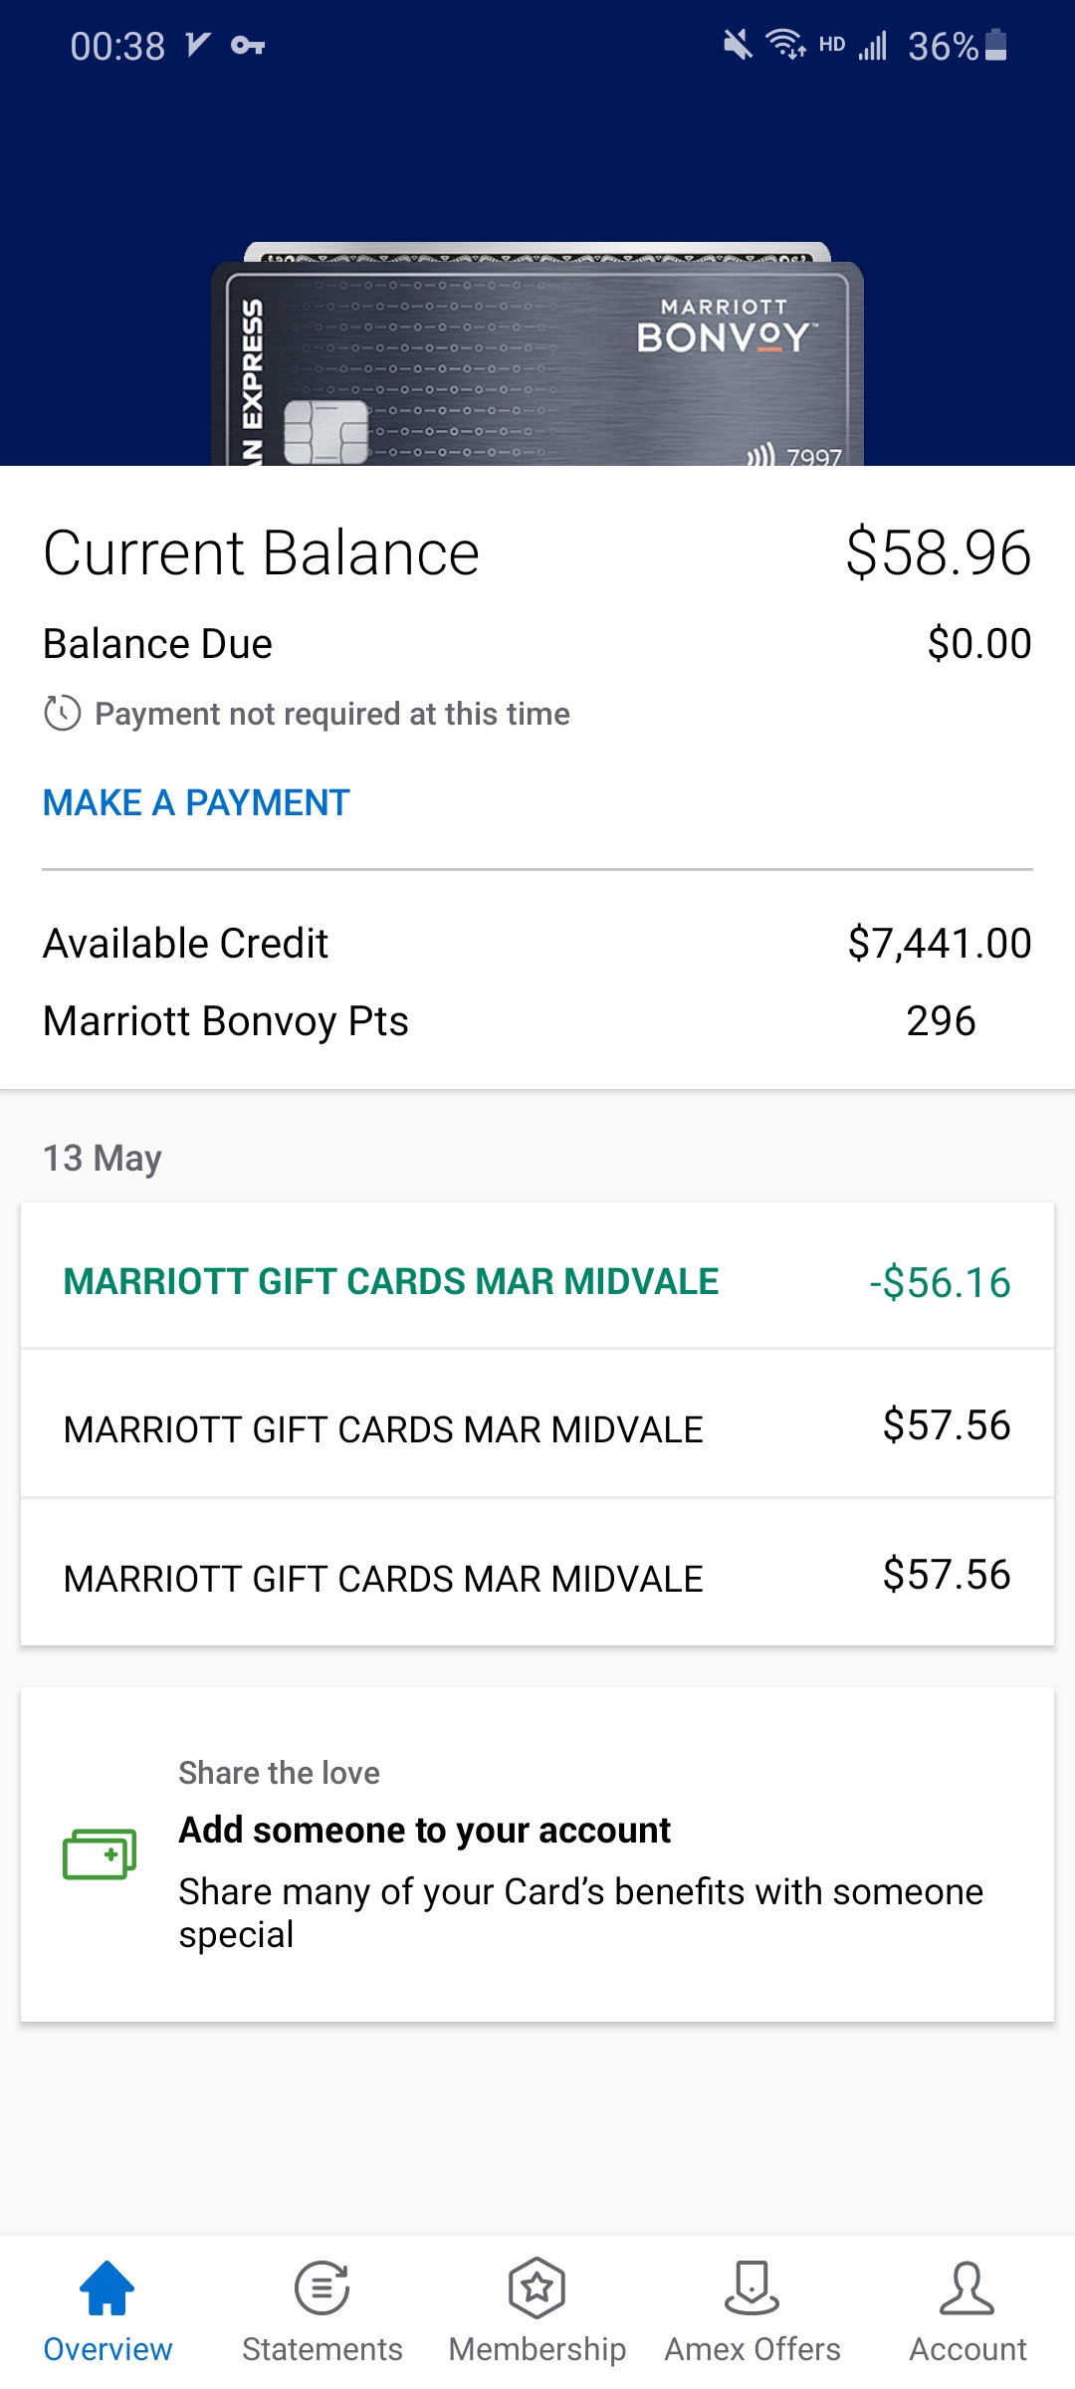Select the Marriott Bonvoy card image
Image resolution: width=1075 pixels, height=2389 pixels.
point(537,354)
